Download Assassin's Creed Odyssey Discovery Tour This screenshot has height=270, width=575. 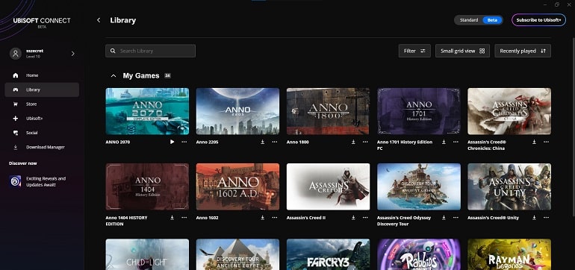click(x=444, y=218)
